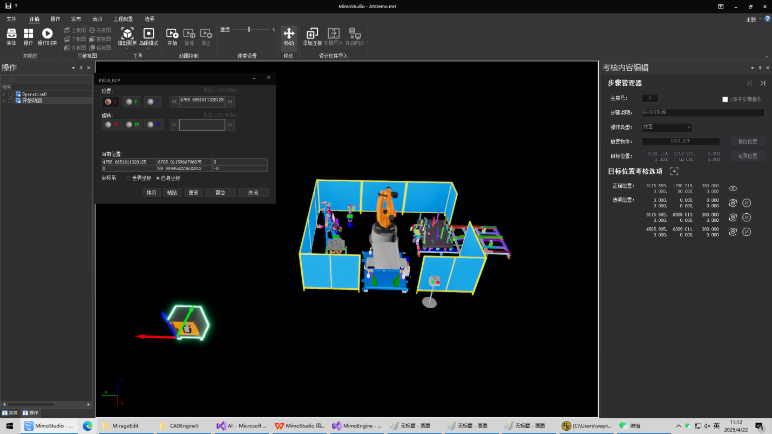This screenshot has height=434, width=772.
Task: Activate the 鸟瞰模式 bird's-eye mode tool
Action: coord(148,33)
